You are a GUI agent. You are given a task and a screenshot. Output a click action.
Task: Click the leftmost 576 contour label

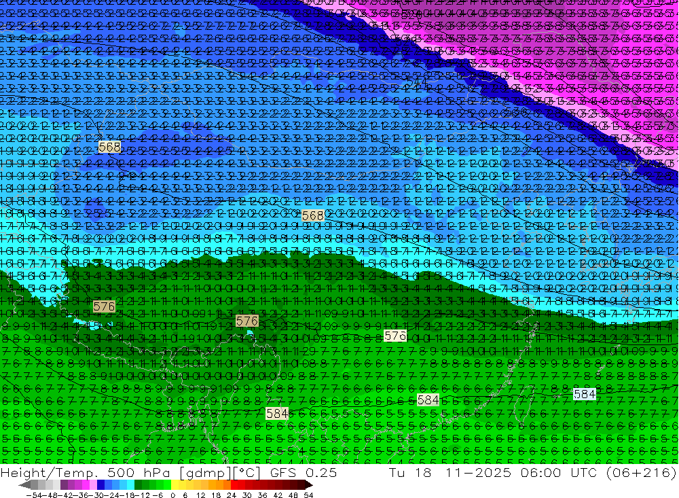(104, 307)
